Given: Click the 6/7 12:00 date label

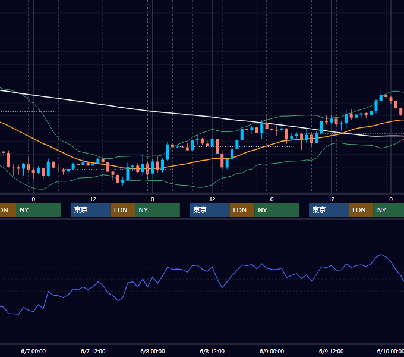Looking at the screenshot, I should (93, 351).
